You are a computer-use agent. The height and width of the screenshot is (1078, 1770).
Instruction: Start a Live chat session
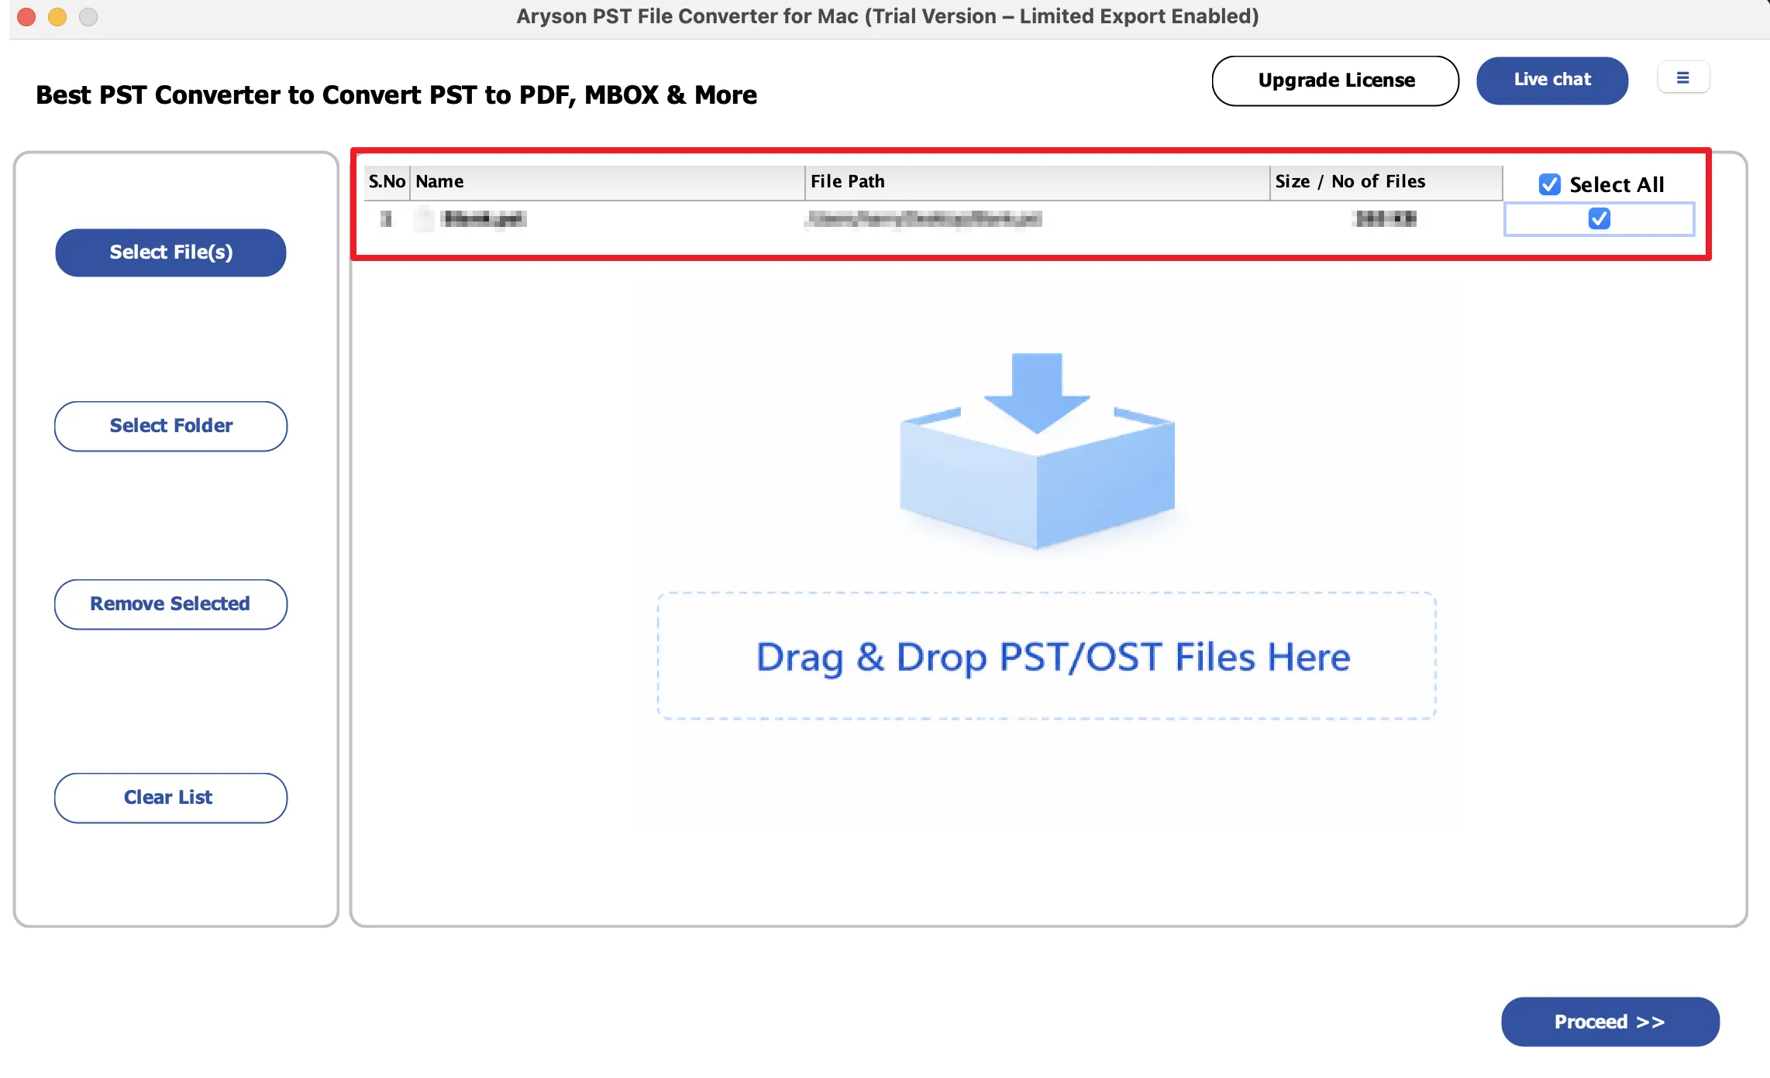tap(1552, 81)
